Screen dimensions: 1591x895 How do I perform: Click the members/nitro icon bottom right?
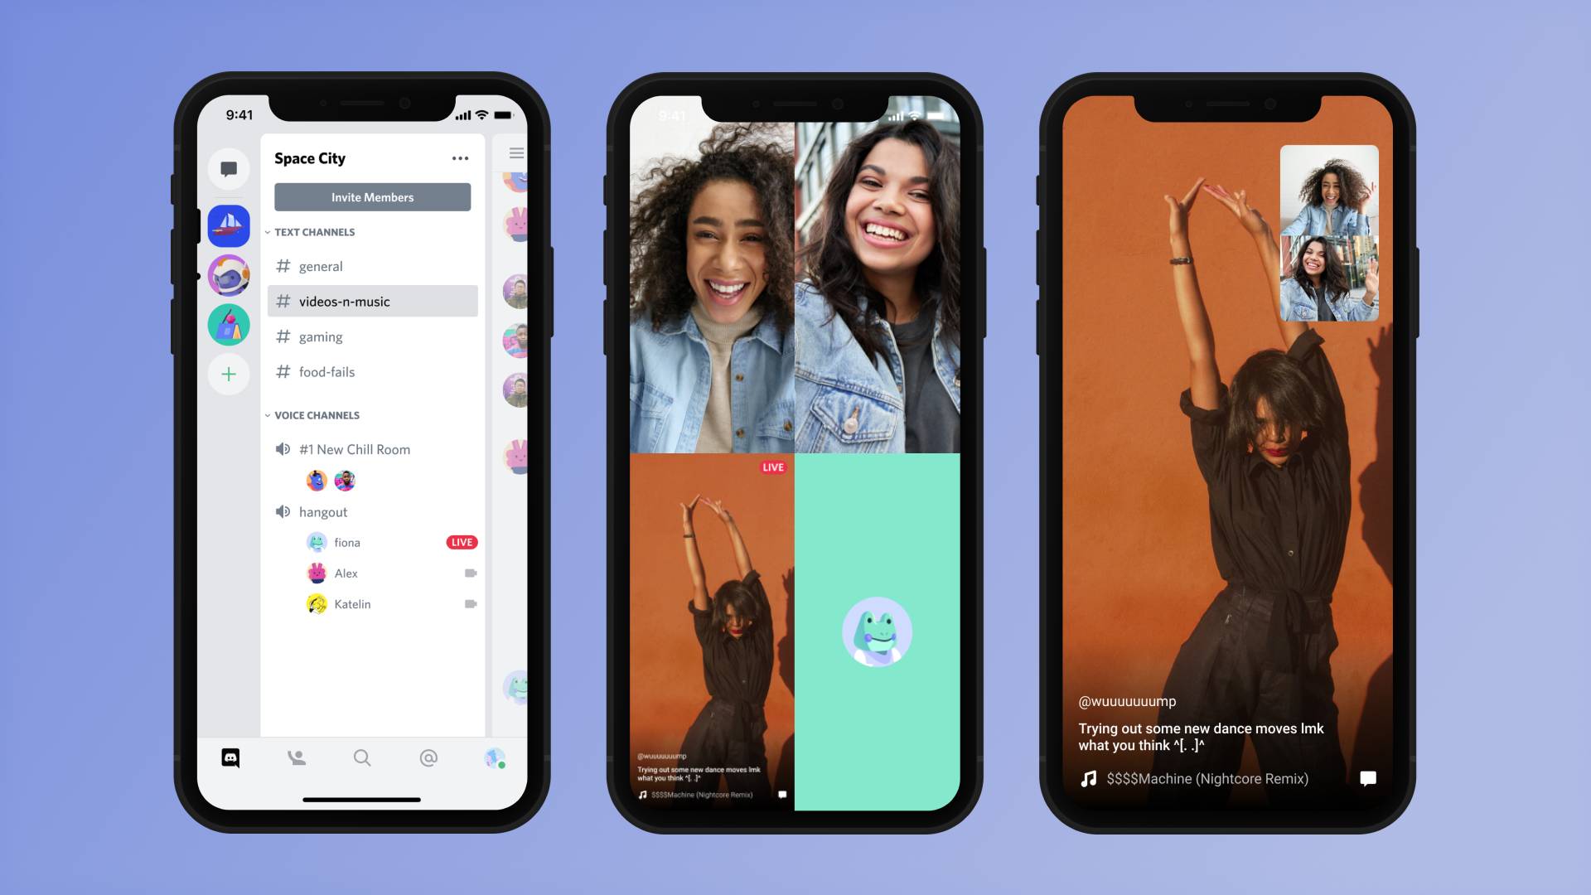click(494, 757)
